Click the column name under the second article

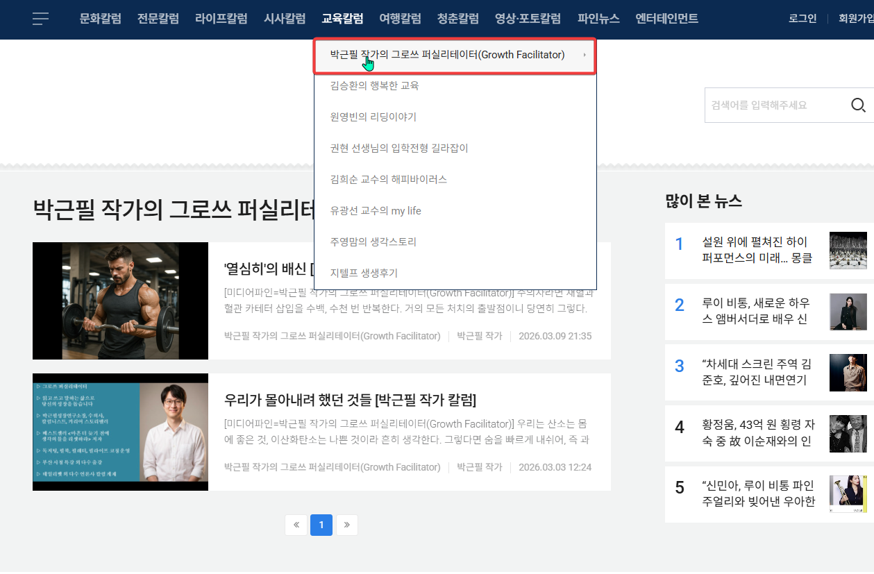click(x=333, y=467)
